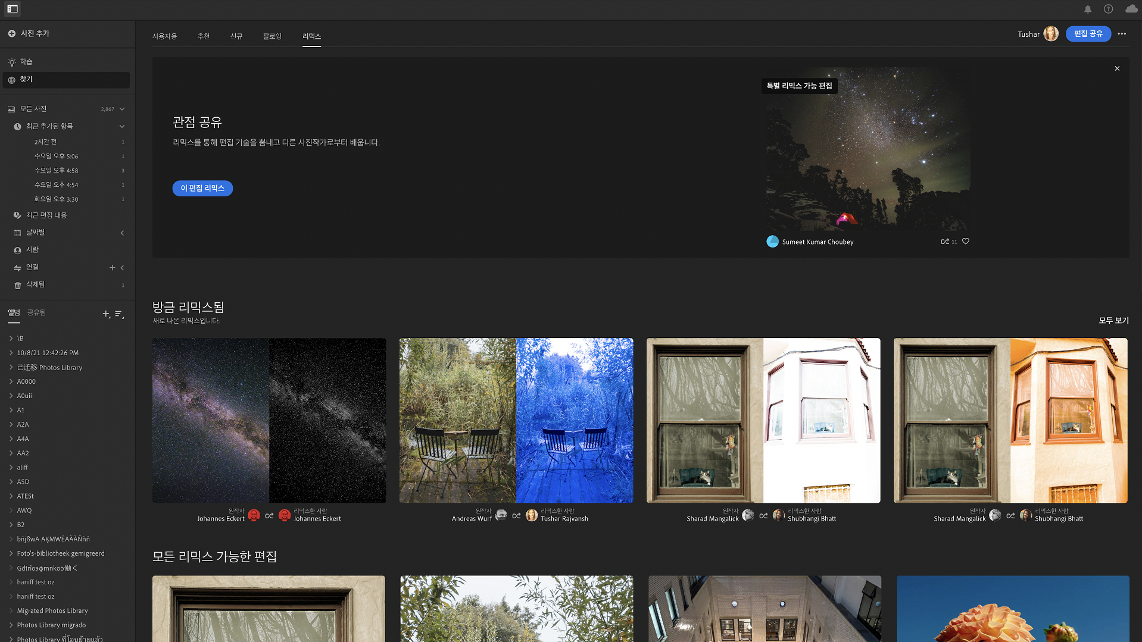Open album sort options icon
This screenshot has width=1142, height=642.
click(119, 314)
